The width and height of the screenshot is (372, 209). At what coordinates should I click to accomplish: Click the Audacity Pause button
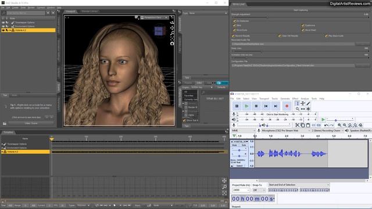tap(237, 106)
